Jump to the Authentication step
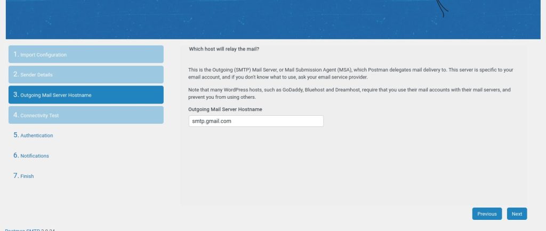The height and width of the screenshot is (231, 546). point(34,135)
